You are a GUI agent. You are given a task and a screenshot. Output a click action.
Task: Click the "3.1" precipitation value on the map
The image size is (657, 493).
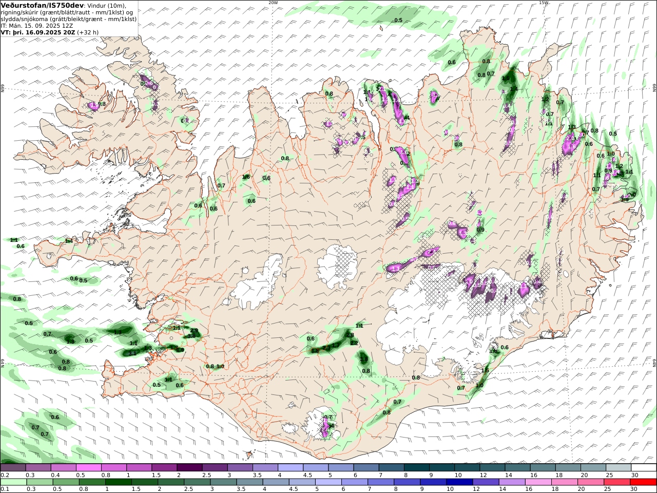(132, 353)
